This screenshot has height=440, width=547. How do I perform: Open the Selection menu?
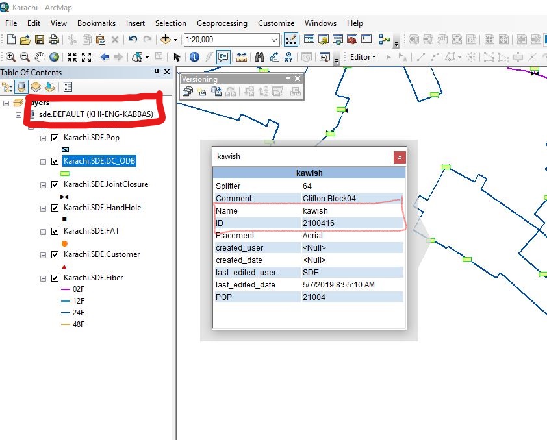[x=171, y=23]
